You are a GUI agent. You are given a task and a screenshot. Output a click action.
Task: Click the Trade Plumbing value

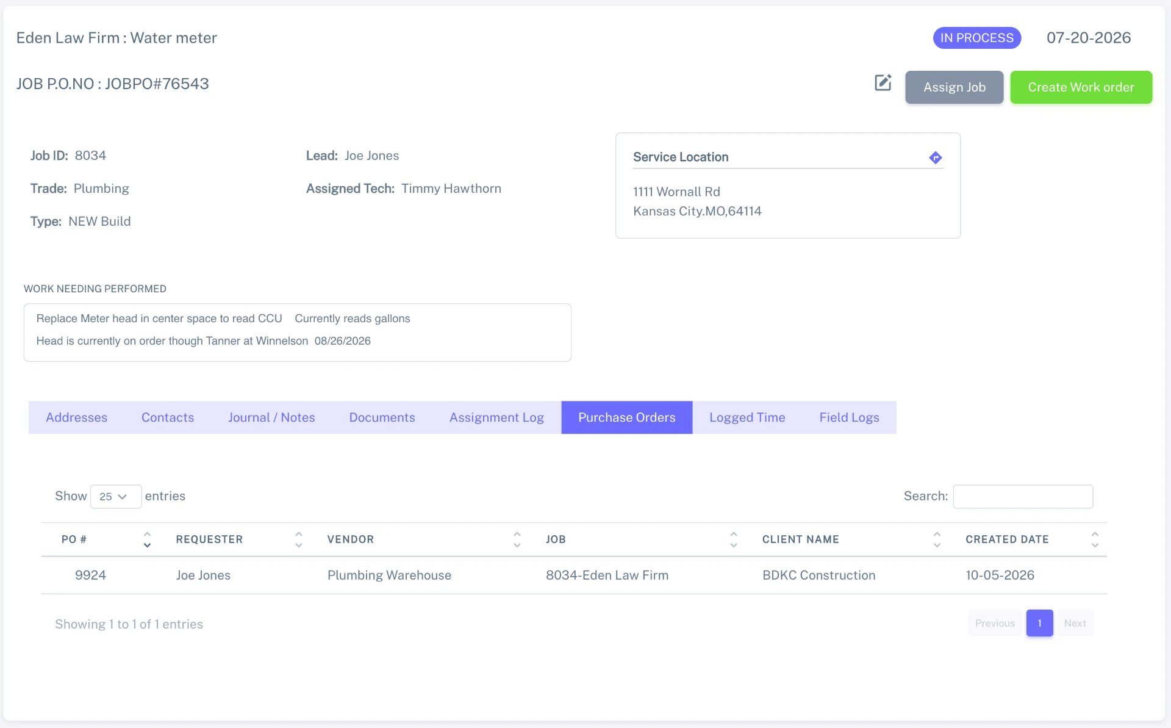pyautogui.click(x=101, y=189)
